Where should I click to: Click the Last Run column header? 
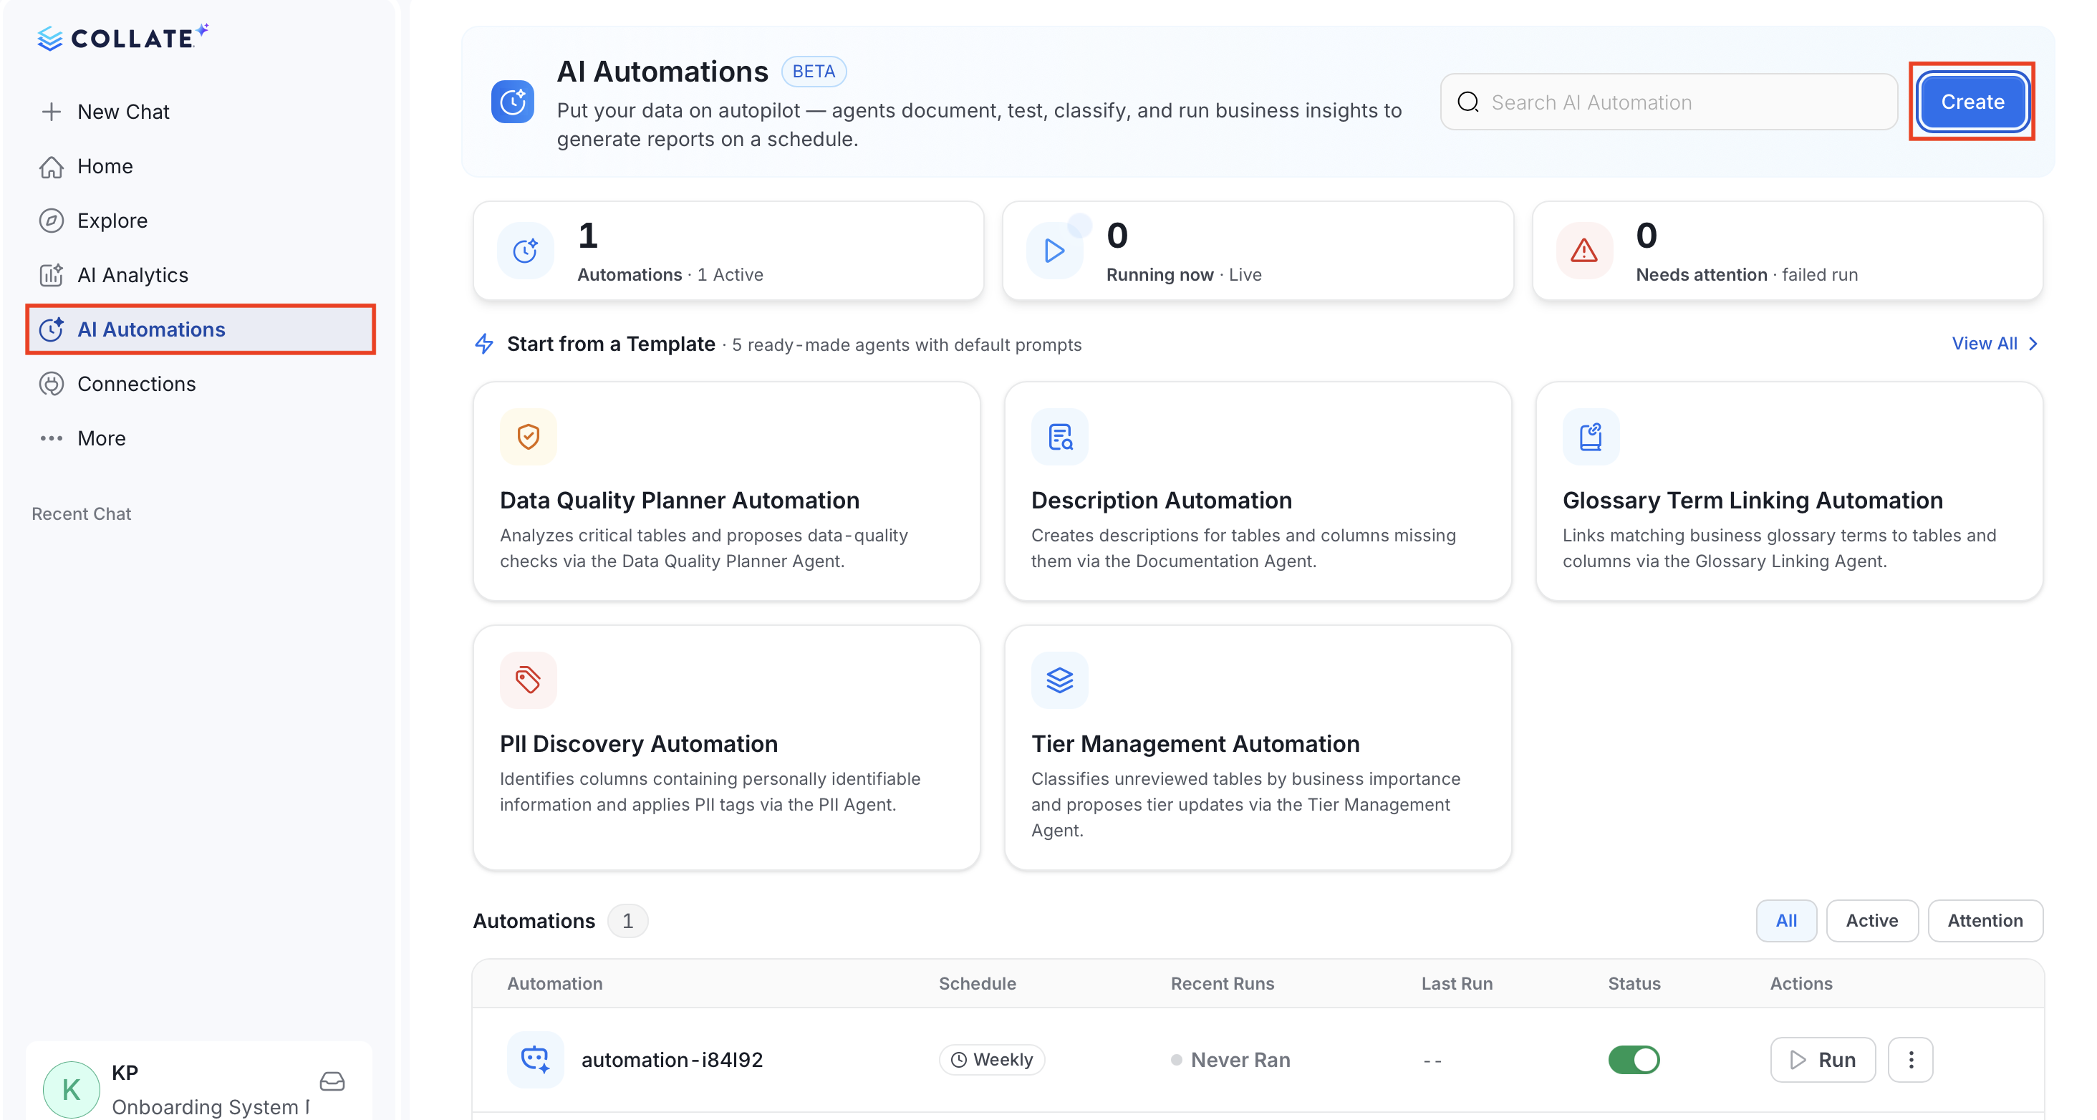(1456, 983)
